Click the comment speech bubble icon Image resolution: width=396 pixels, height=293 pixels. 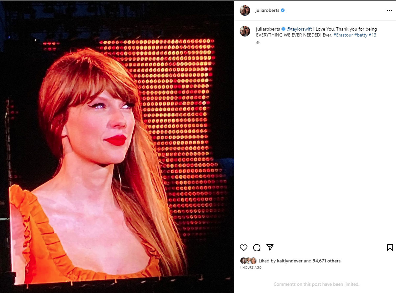pyautogui.click(x=257, y=248)
